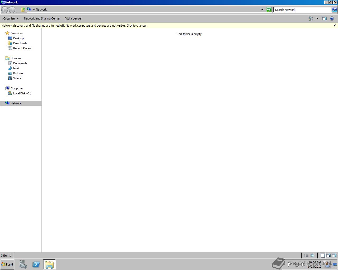This screenshot has width=338, height=270.
Task: Select Computer in the navigation pane
Action: click(x=17, y=88)
